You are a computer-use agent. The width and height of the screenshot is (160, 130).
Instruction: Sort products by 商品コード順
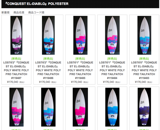[x=36, y=12]
